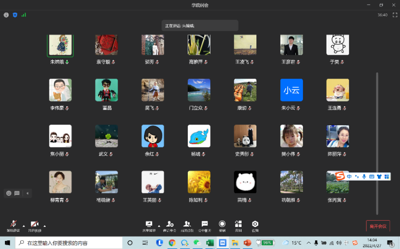Click the red Leave Meeting button
Image resolution: width=400 pixels, height=249 pixels.
click(x=377, y=226)
